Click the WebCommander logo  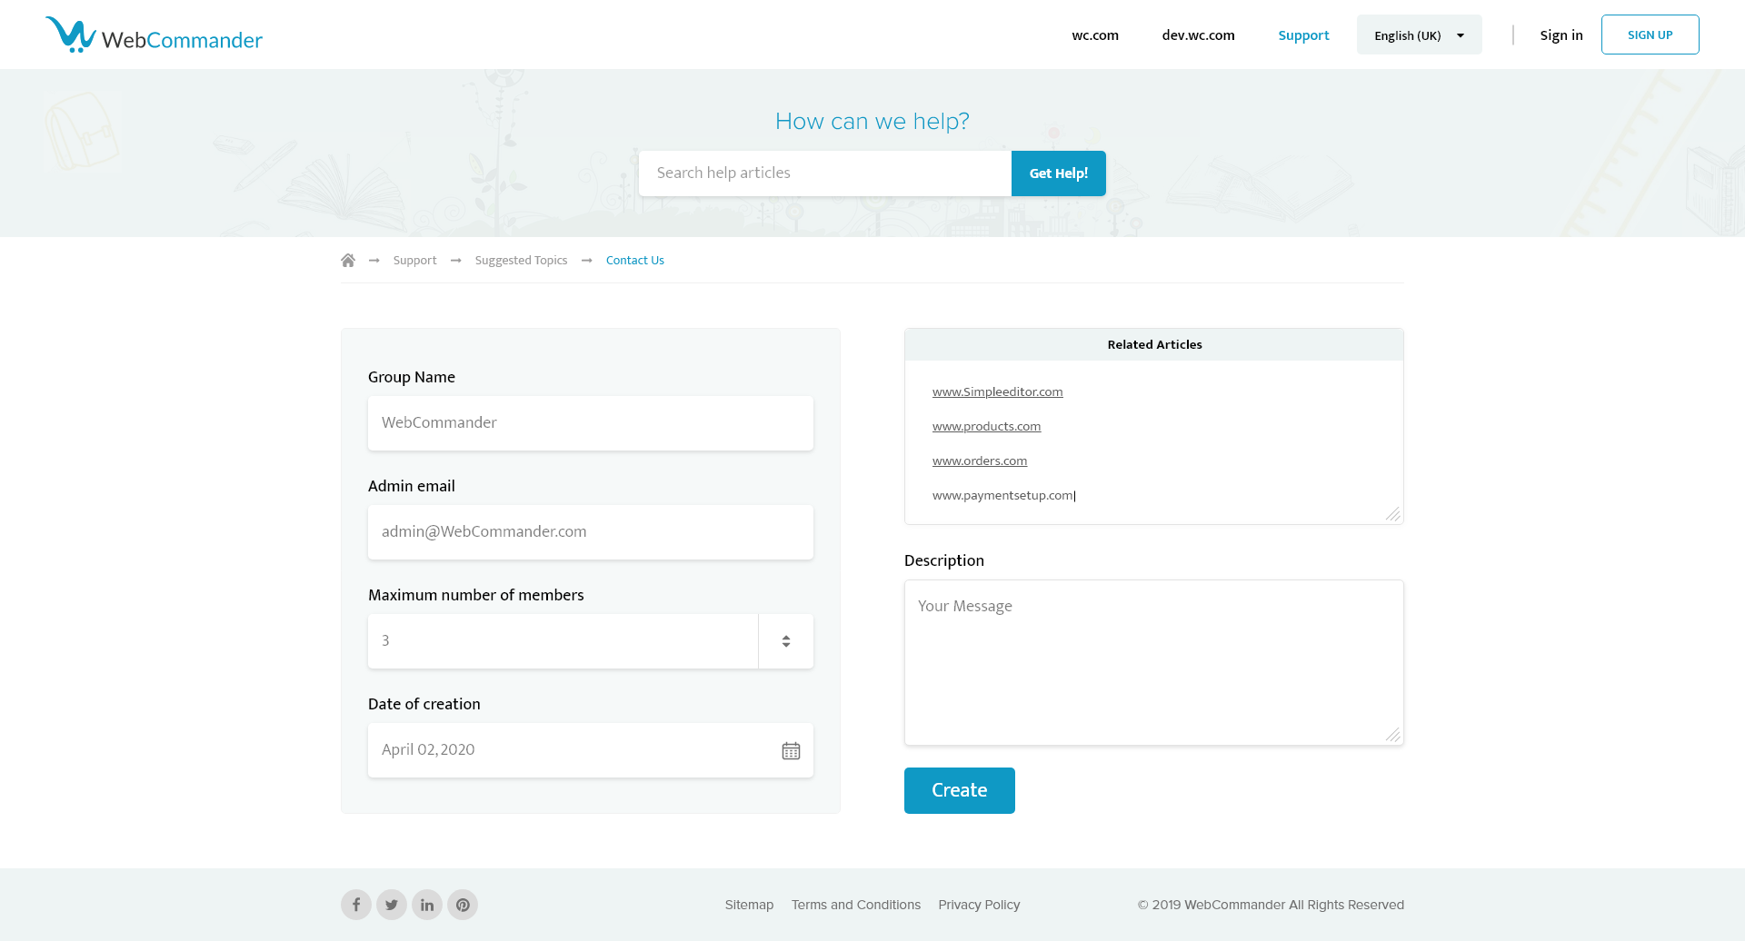pyautogui.click(x=154, y=36)
